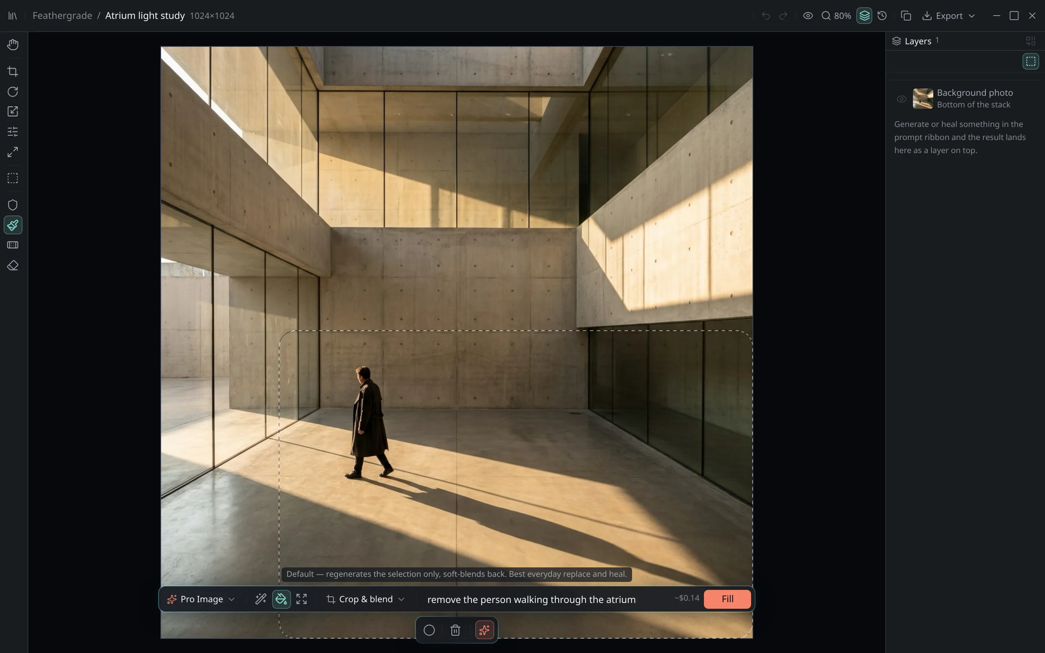
Task: Click the Feathergrade breadcrumb
Action: click(x=62, y=16)
